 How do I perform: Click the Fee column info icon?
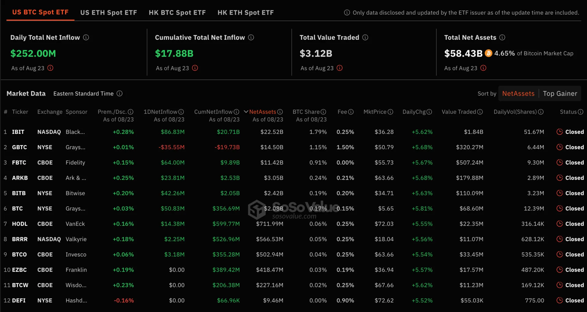(351, 112)
